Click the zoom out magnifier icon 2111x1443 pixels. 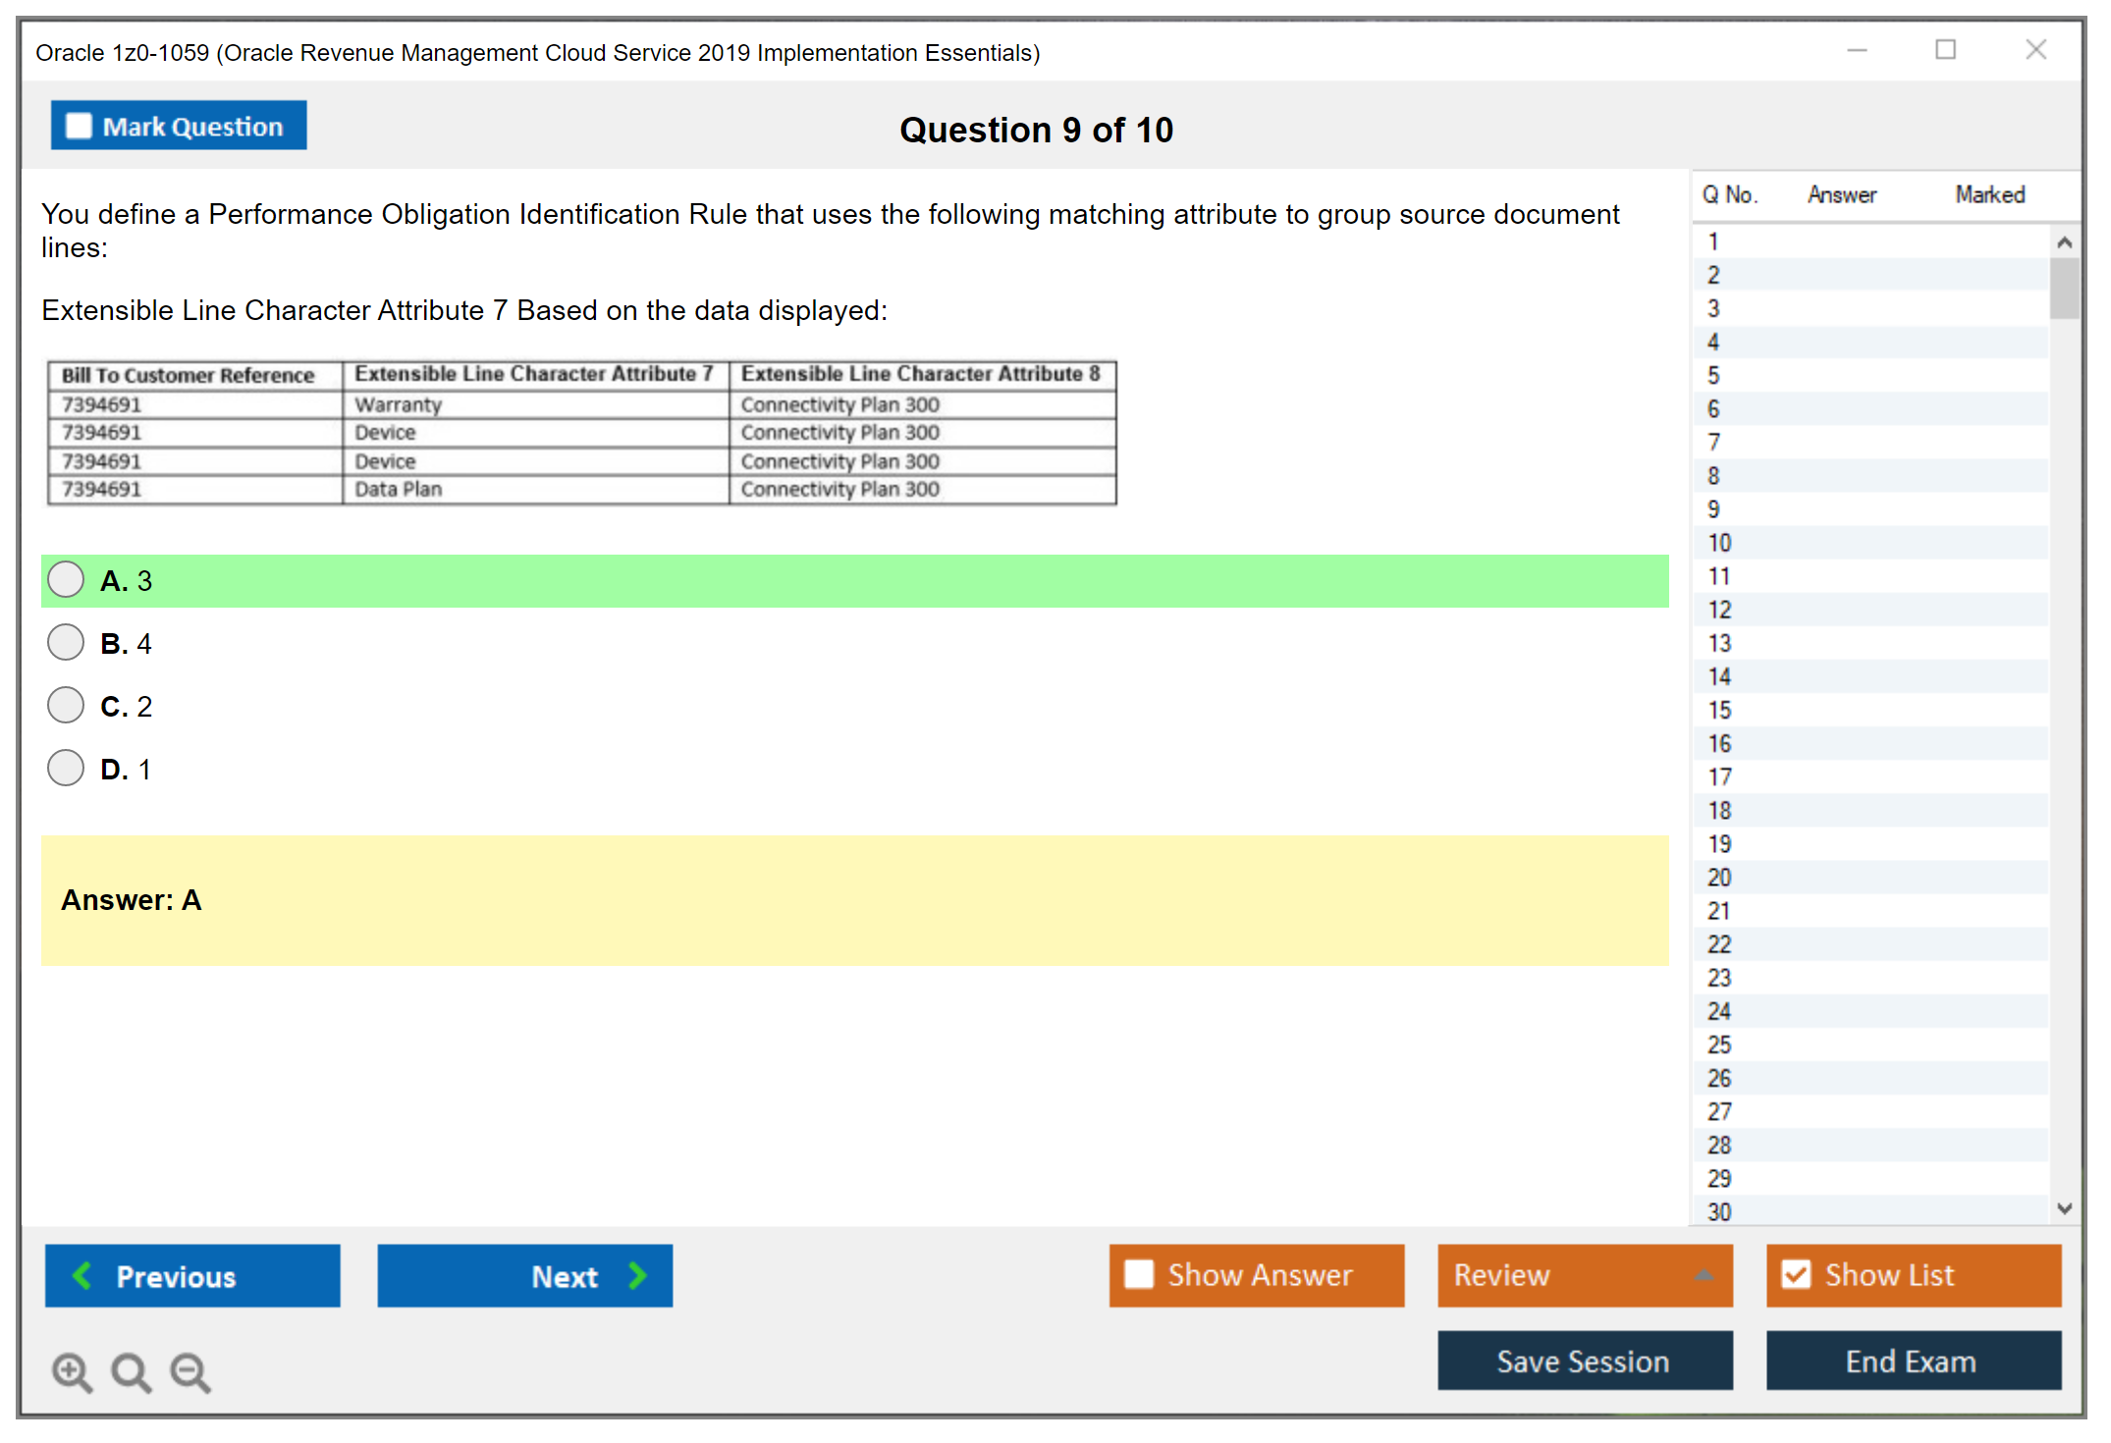tap(189, 1371)
